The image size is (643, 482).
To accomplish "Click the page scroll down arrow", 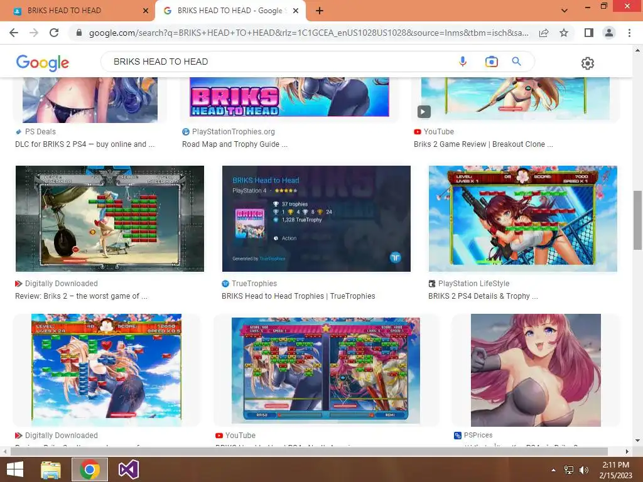I will tap(637, 441).
